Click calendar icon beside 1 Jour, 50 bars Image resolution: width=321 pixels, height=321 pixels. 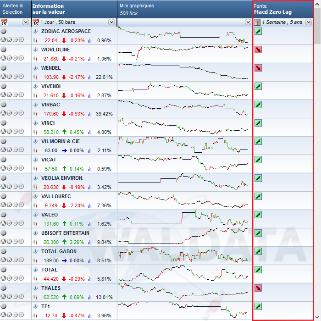(x=36, y=22)
